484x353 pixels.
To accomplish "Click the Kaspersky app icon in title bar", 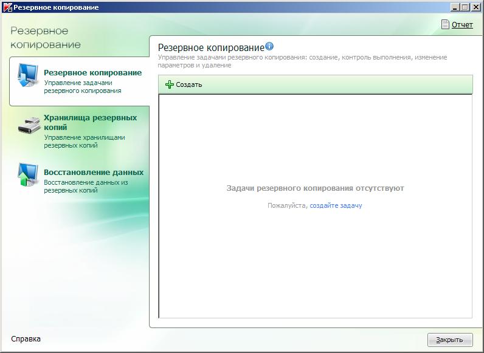I will (7, 7).
